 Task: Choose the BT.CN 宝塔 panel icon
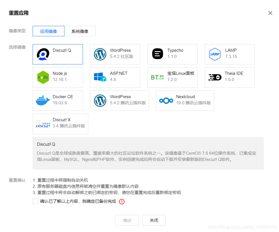(157, 77)
